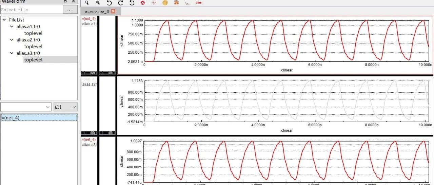Click the Select file input field
The width and height of the screenshot is (434, 185).
click(x=32, y=10)
